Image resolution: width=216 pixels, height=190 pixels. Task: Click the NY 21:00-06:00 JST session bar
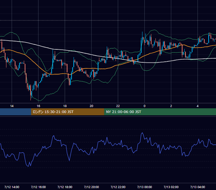point(160,112)
